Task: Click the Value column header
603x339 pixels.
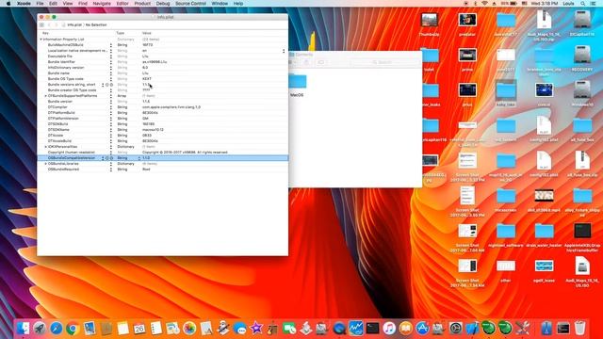Action: (147, 33)
